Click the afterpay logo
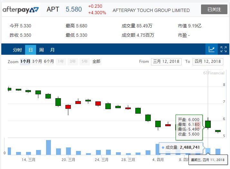This screenshot has height=169, width=230. [21, 10]
